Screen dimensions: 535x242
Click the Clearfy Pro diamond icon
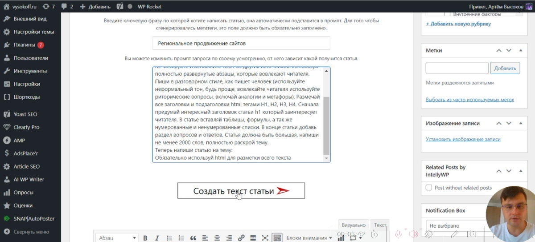tap(7, 127)
